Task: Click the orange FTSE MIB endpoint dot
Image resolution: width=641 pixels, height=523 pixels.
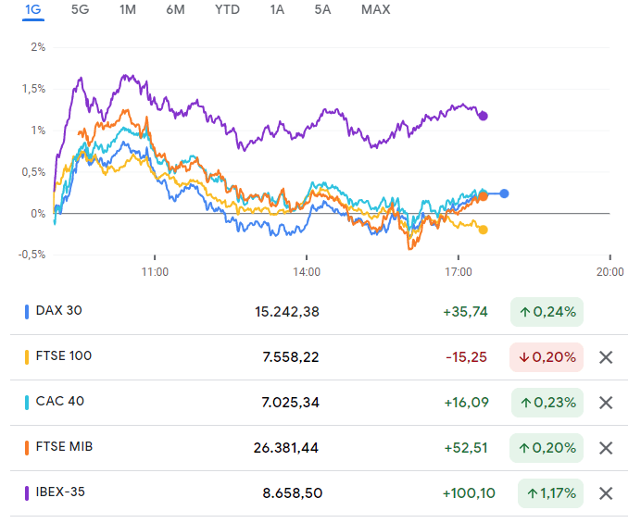Action: coord(484,196)
